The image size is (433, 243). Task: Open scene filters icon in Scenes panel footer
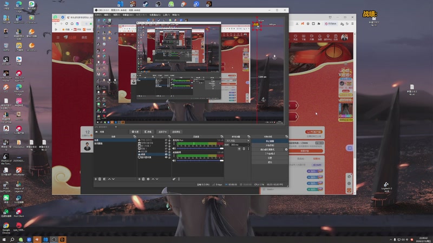(x=104, y=179)
